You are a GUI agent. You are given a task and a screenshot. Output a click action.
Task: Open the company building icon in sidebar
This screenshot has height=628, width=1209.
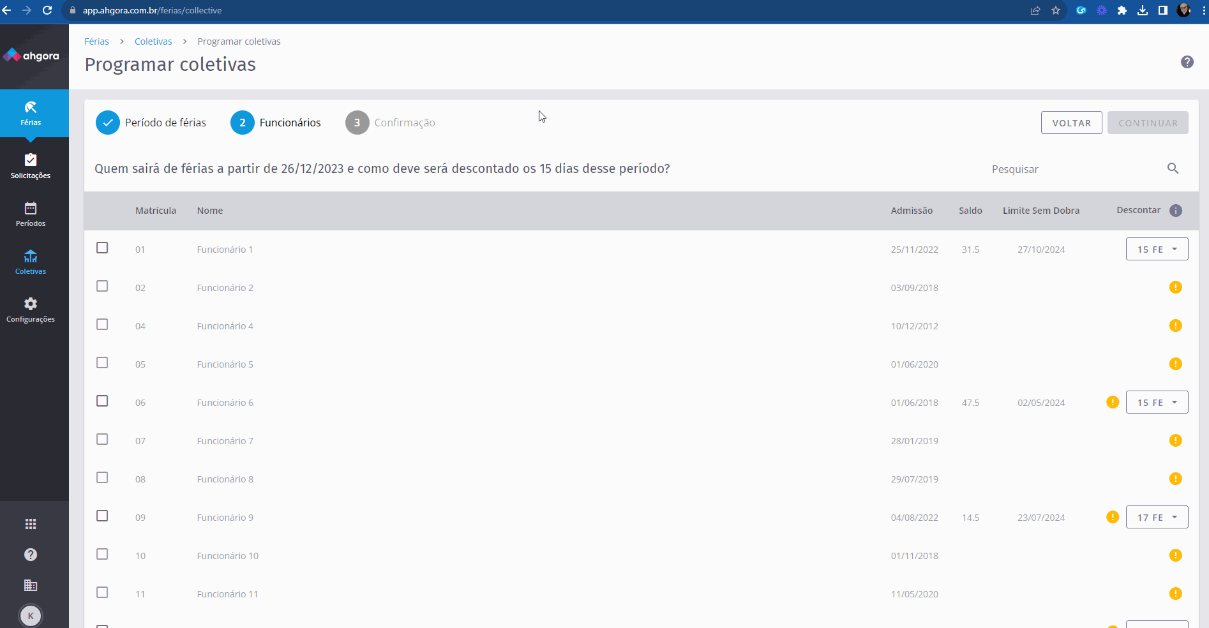point(31,585)
